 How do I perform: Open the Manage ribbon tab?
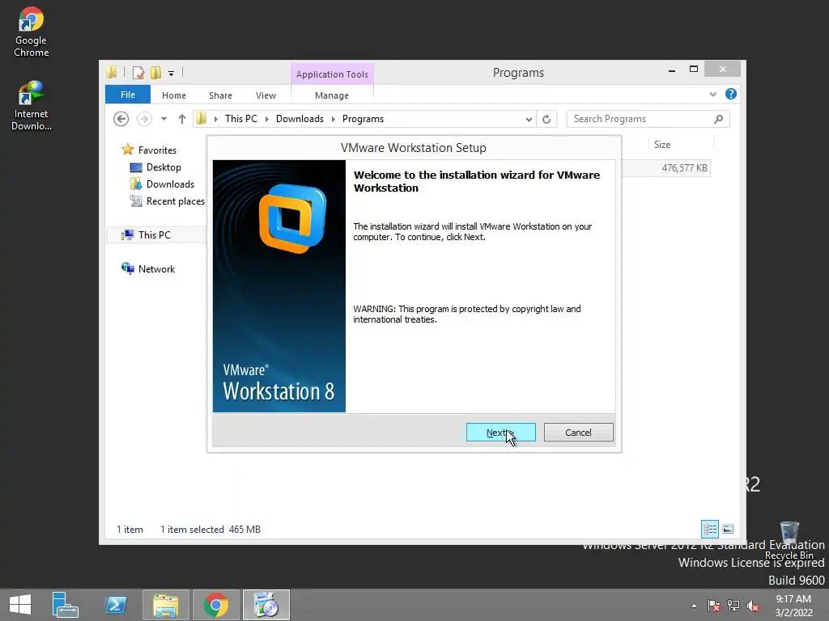331,95
